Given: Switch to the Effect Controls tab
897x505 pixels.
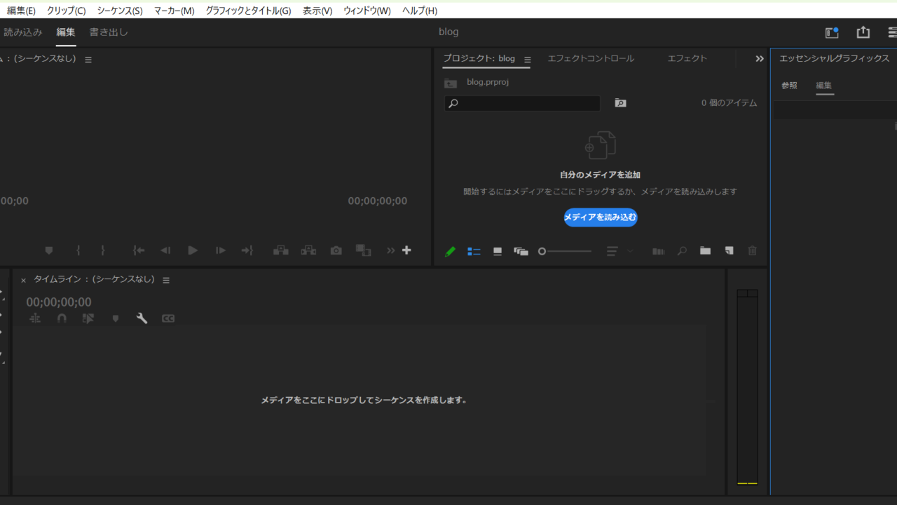Looking at the screenshot, I should tap(591, 58).
